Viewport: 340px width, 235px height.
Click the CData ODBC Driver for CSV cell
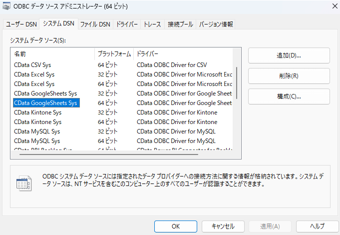[172, 65]
